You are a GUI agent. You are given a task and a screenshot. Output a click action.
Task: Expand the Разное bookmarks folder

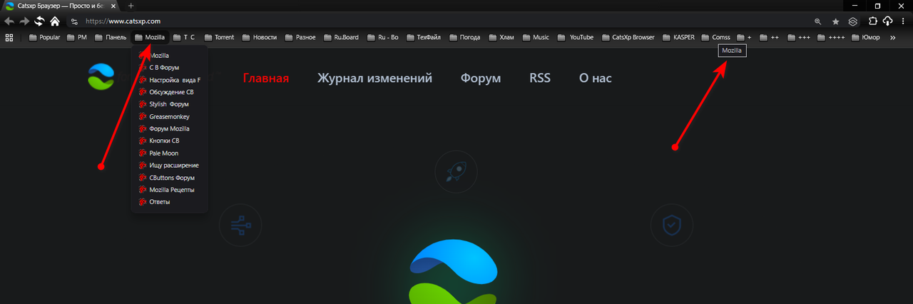[300, 37]
